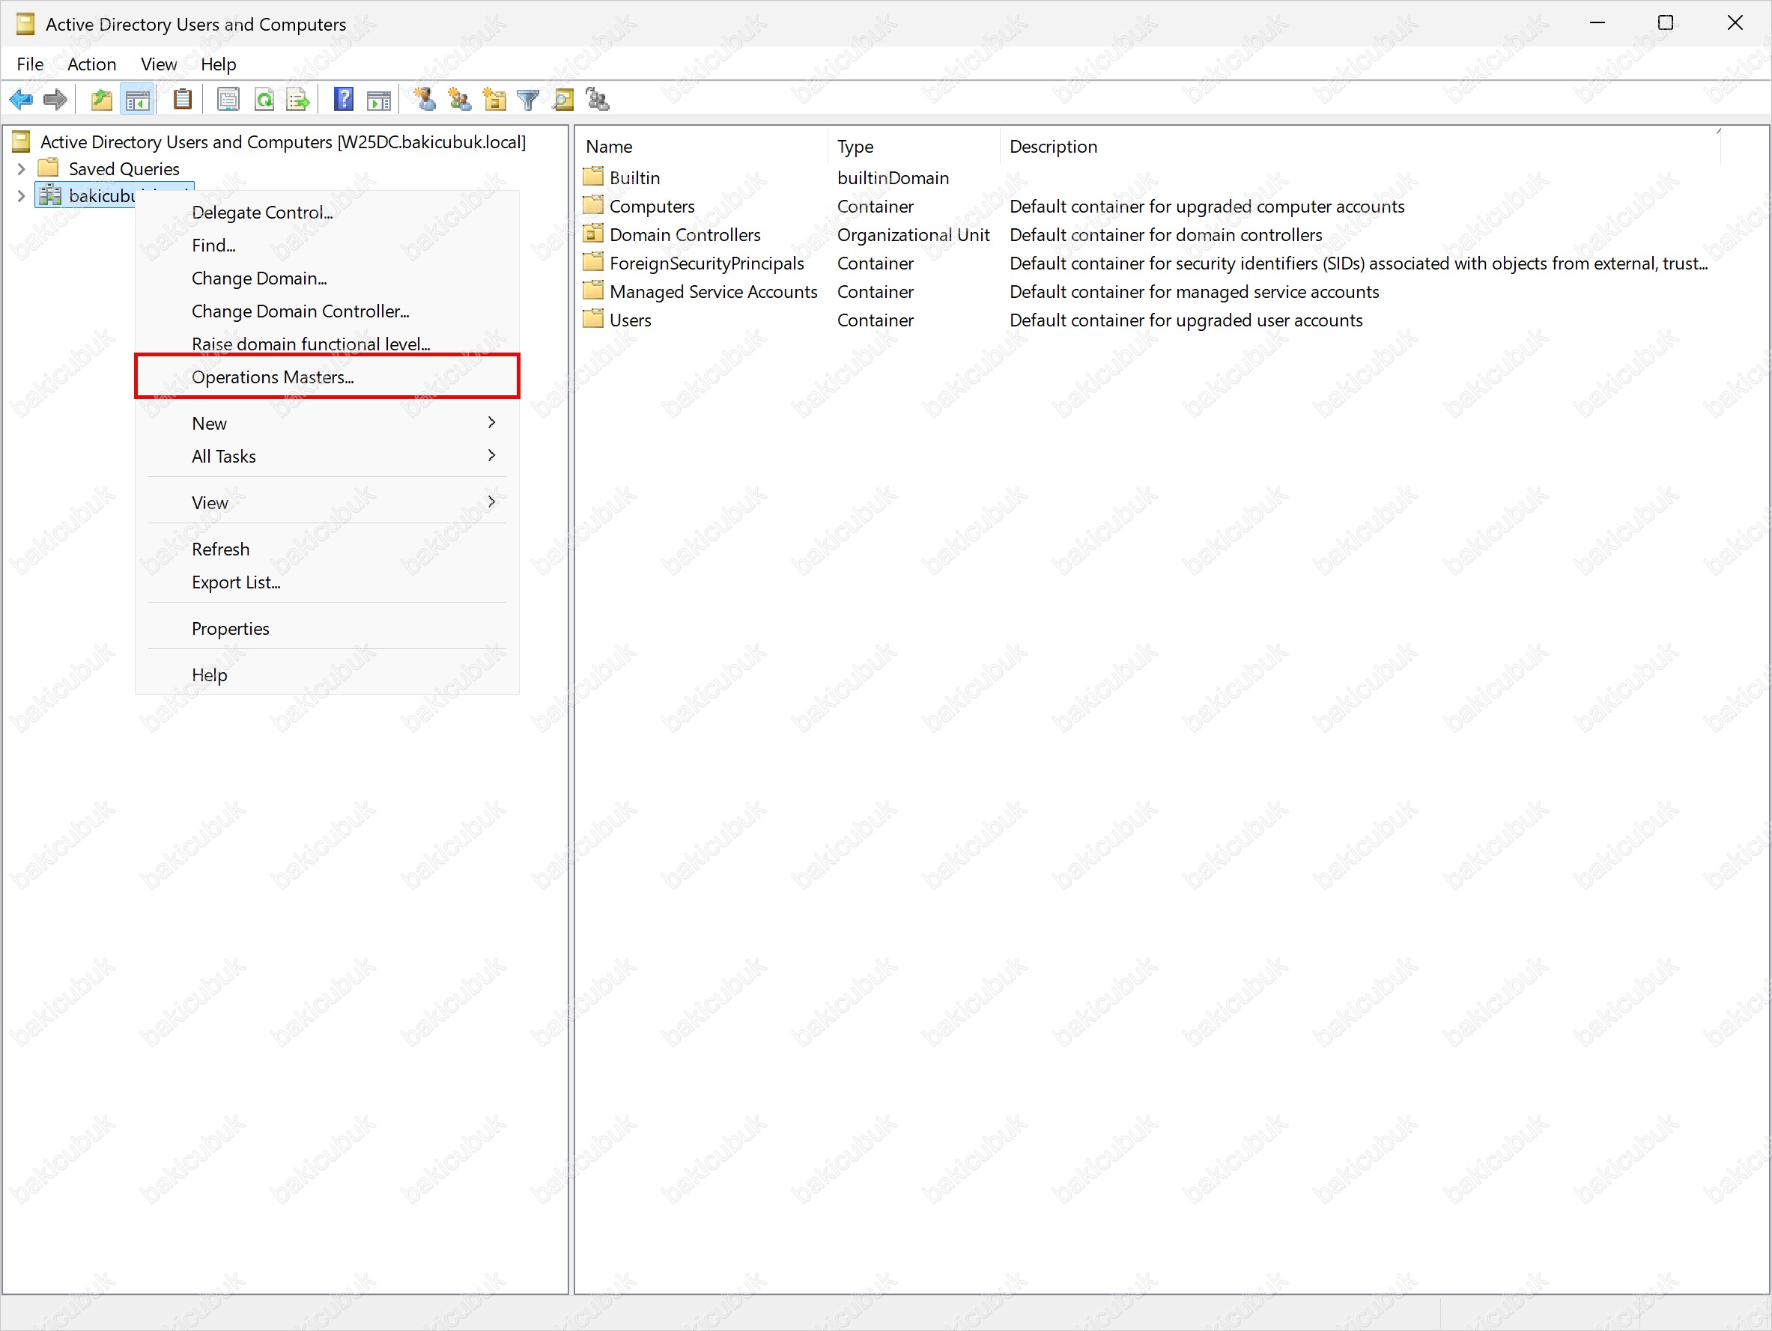Select Operations Masters... menu entry
The height and width of the screenshot is (1331, 1772).
[x=327, y=377]
